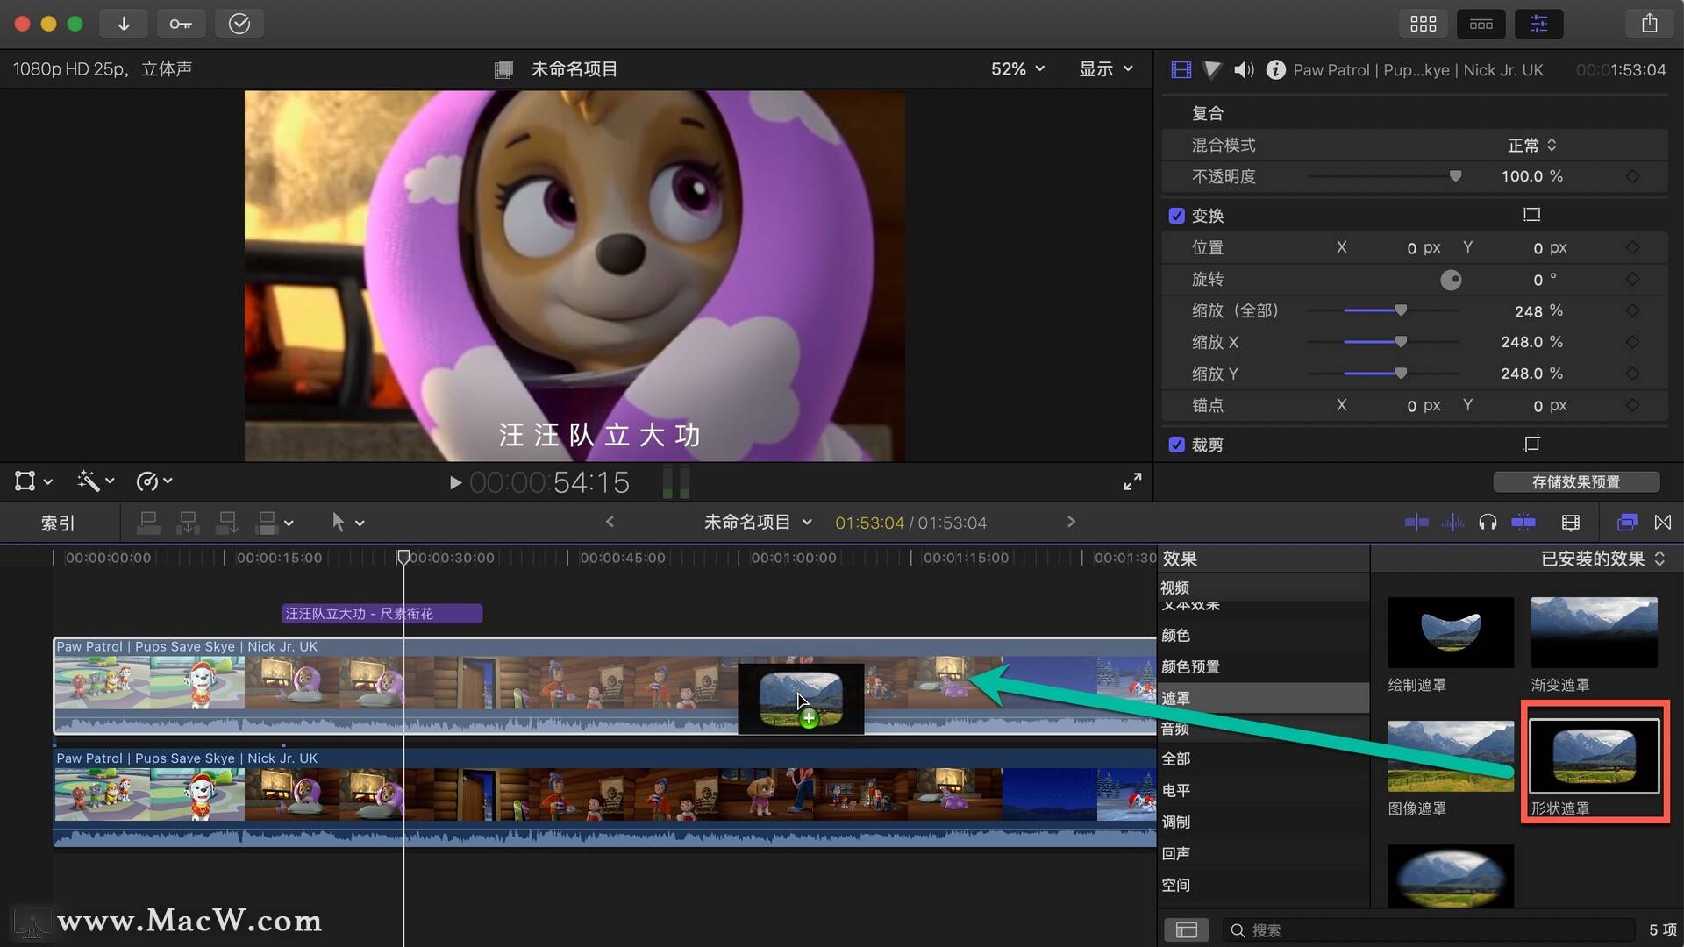
Task: Toggle the effects browser icon
Action: (1626, 523)
